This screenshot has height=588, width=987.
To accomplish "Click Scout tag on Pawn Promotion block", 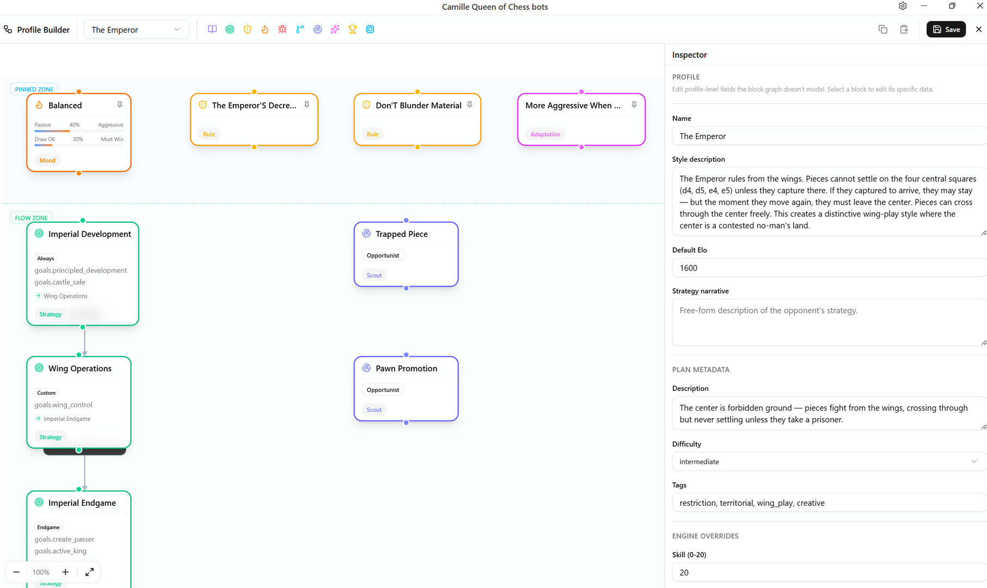I will click(x=374, y=410).
